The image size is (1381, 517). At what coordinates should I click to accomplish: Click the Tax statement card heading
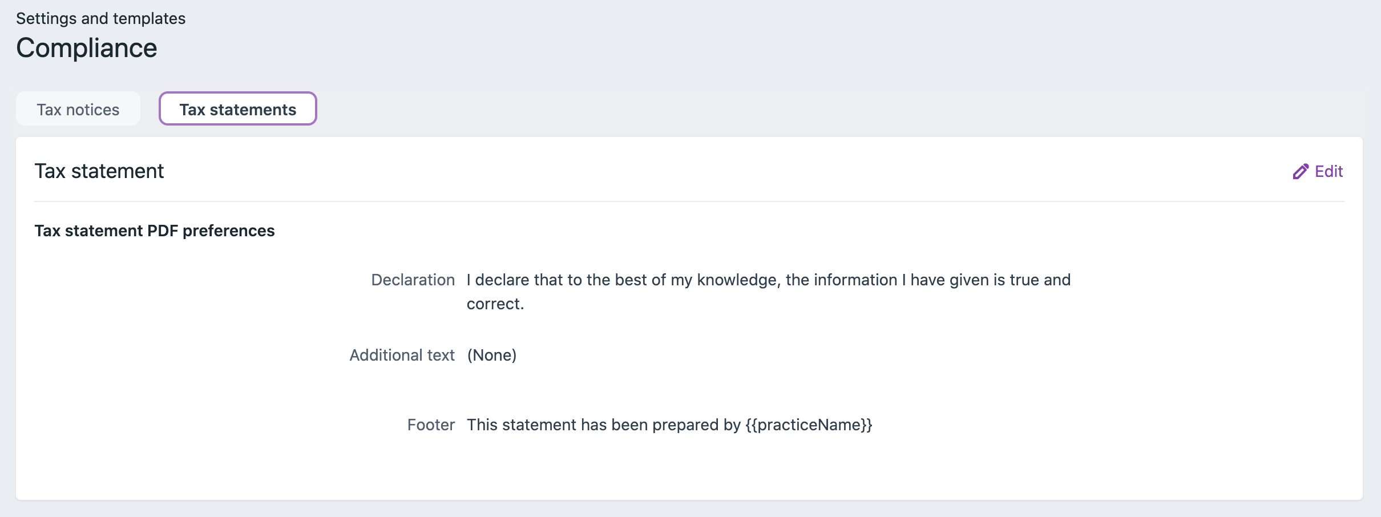[x=99, y=171]
